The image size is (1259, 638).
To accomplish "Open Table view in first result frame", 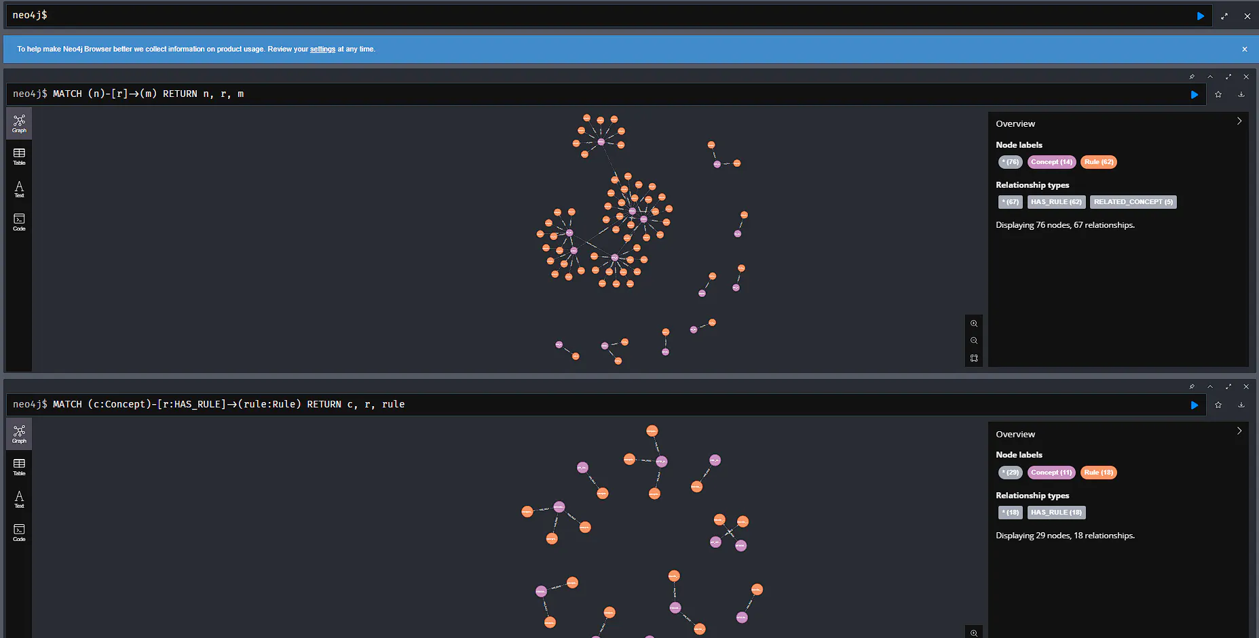I will [x=19, y=157].
